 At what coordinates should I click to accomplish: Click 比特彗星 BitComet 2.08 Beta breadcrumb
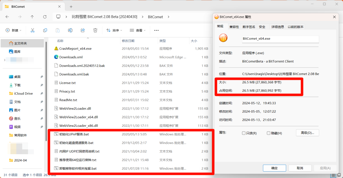[x=104, y=17]
